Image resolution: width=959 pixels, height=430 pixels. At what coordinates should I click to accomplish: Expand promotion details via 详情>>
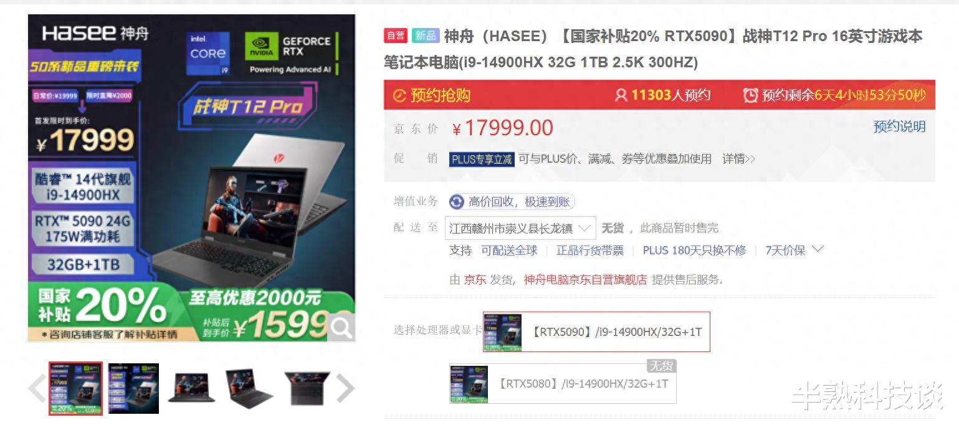click(738, 159)
